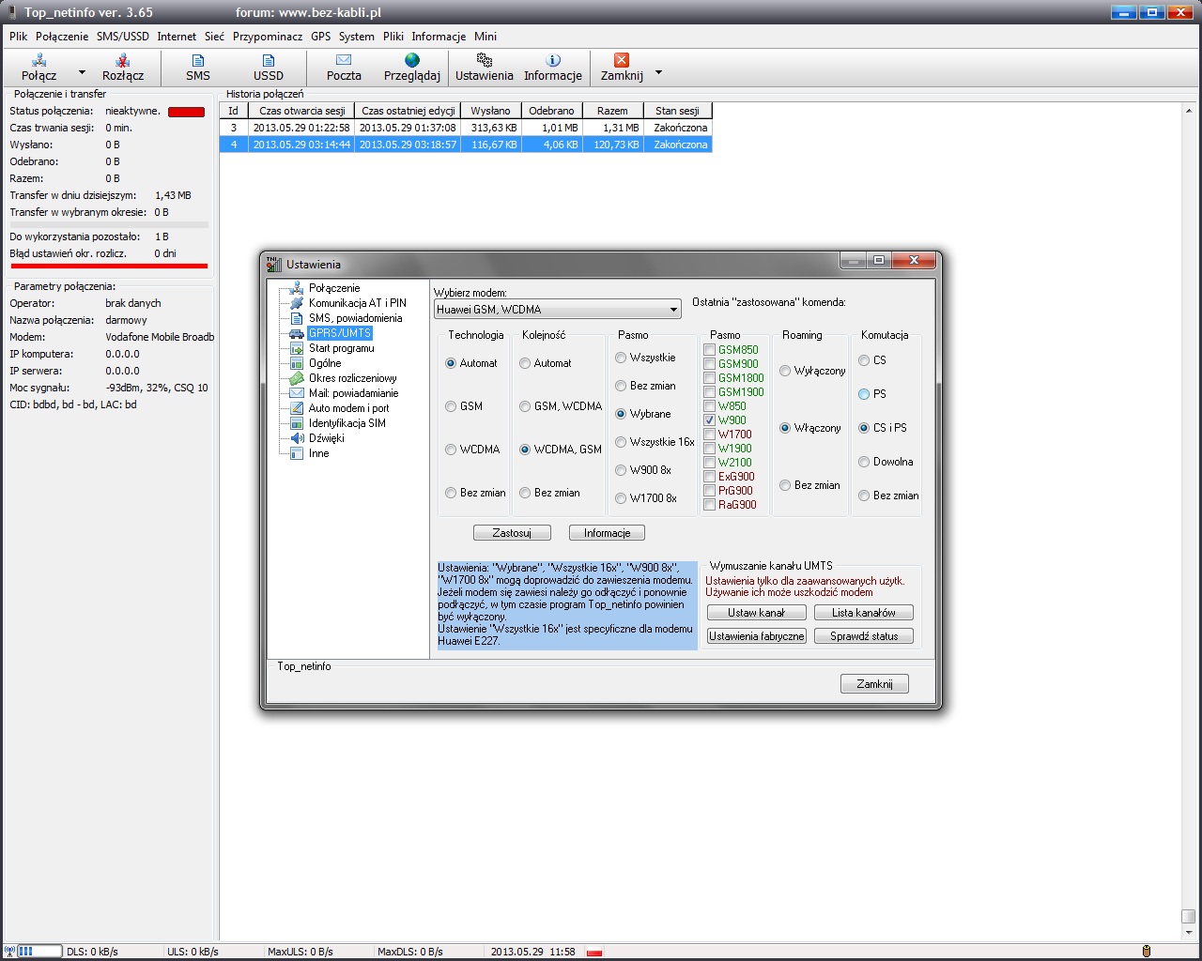1202x961 pixels.
Task: Open Poczta mail toolbar icon
Action: click(x=344, y=60)
